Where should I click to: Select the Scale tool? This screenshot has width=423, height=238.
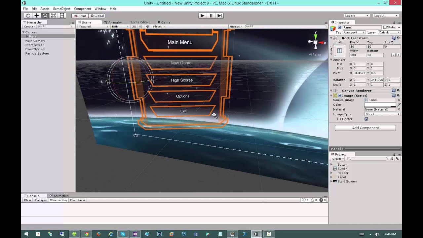[x=53, y=16]
